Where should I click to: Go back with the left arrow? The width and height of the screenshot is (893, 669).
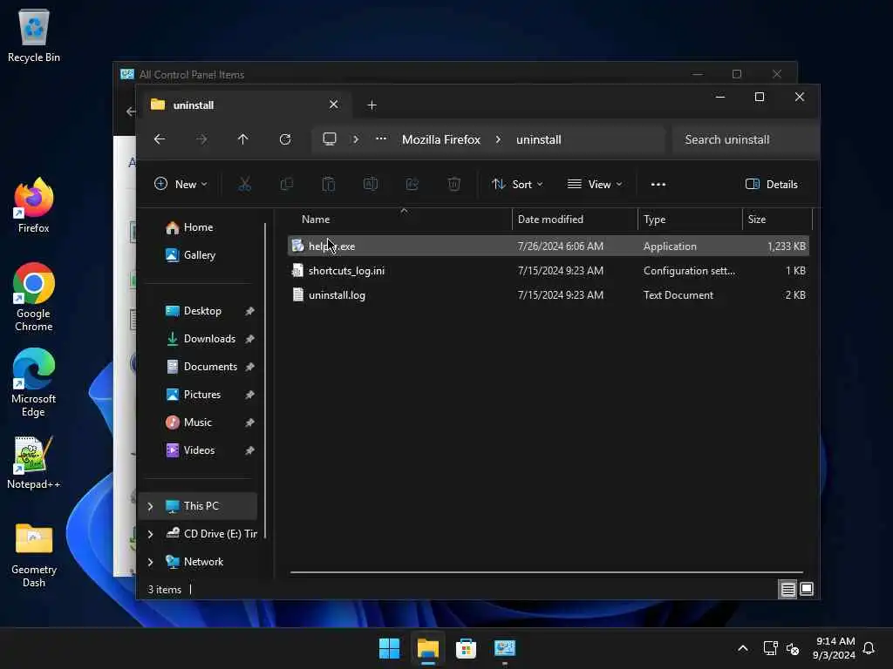pos(160,139)
